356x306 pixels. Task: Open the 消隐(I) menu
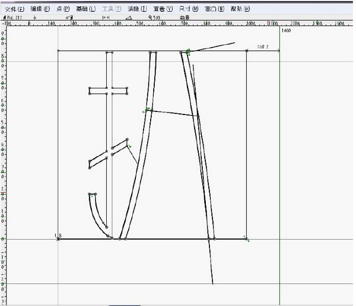point(137,9)
